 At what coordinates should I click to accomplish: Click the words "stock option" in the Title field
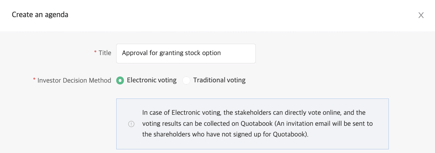tap(203, 53)
